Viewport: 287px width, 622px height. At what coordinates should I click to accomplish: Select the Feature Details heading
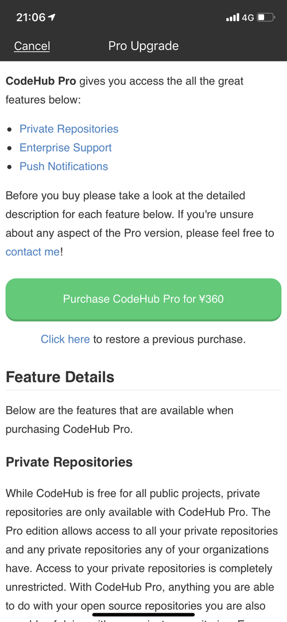click(60, 377)
